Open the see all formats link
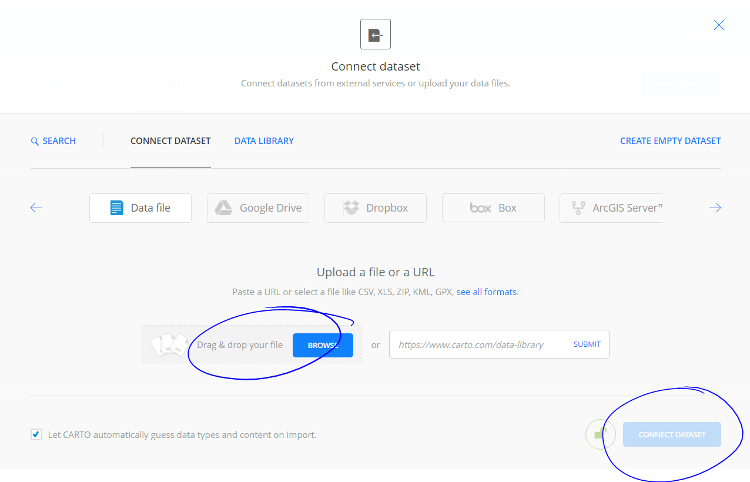The image size is (750, 482). (487, 292)
